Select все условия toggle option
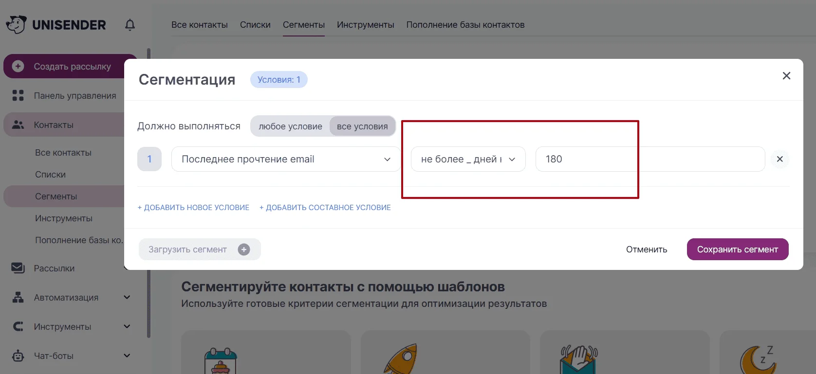 pyautogui.click(x=362, y=126)
